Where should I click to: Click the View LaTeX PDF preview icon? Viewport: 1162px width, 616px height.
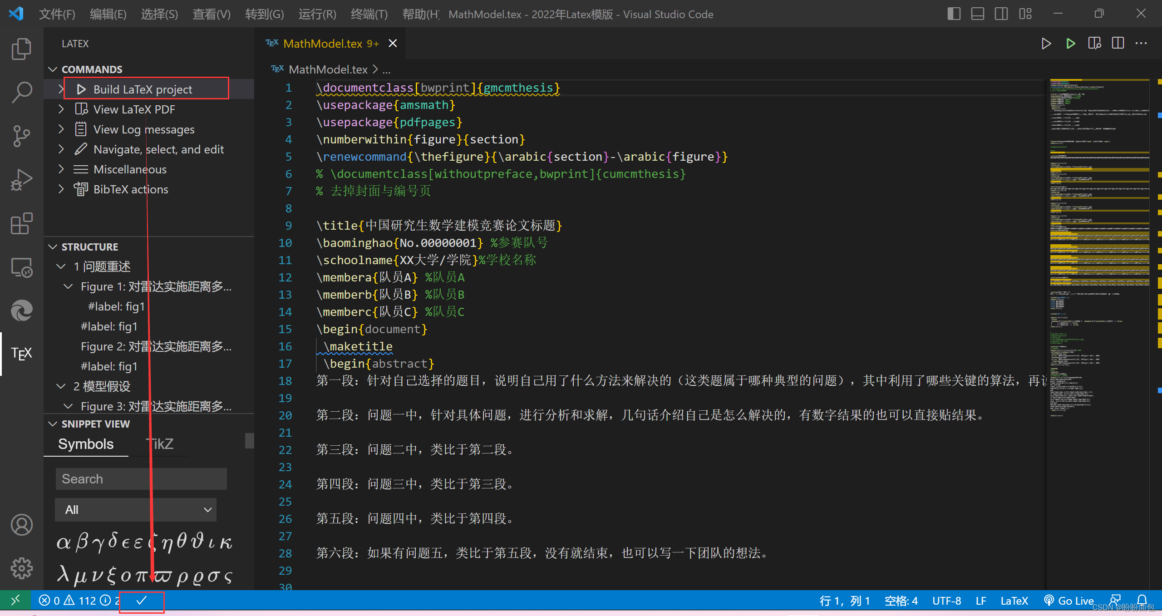coord(1094,43)
